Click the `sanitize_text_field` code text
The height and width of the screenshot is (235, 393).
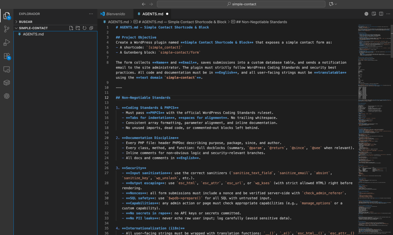coord(252,173)
